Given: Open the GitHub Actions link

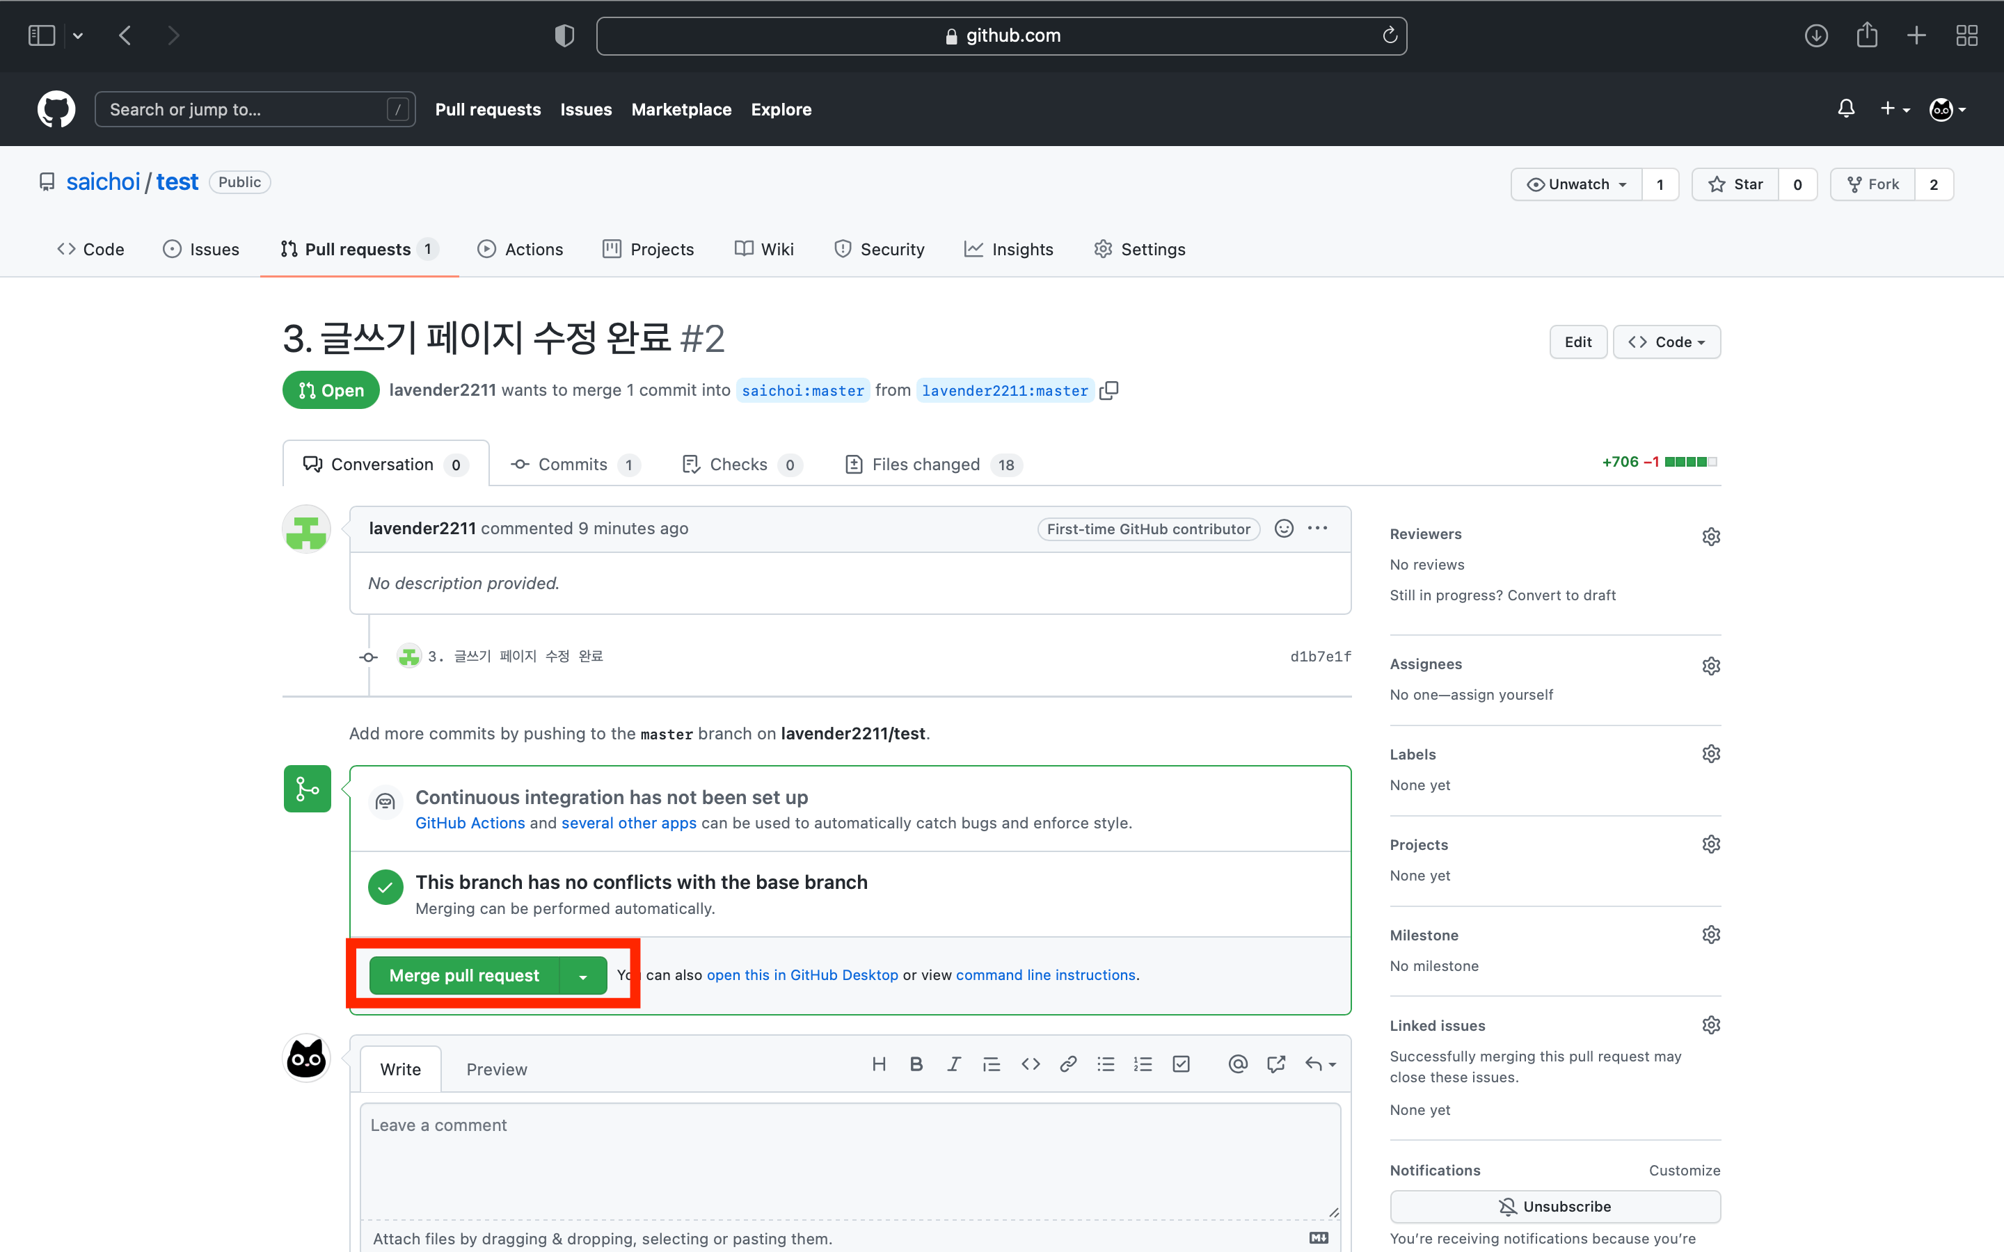Looking at the screenshot, I should point(470,823).
